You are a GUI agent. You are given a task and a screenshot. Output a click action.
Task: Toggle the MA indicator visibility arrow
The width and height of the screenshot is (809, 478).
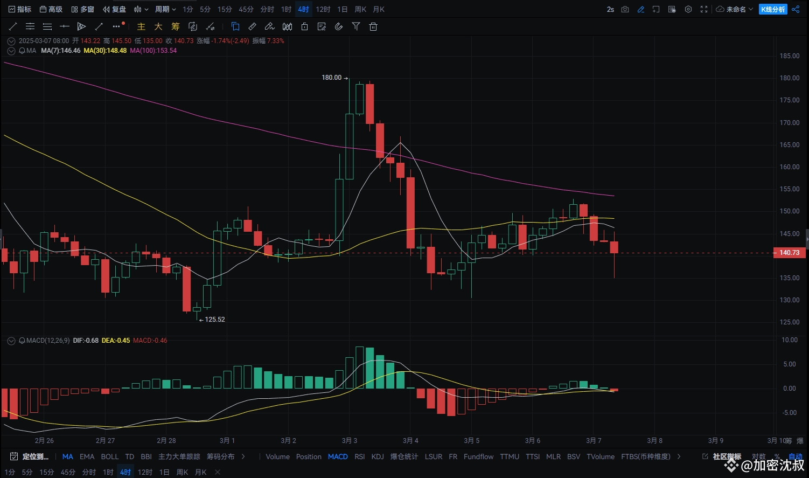(11, 51)
